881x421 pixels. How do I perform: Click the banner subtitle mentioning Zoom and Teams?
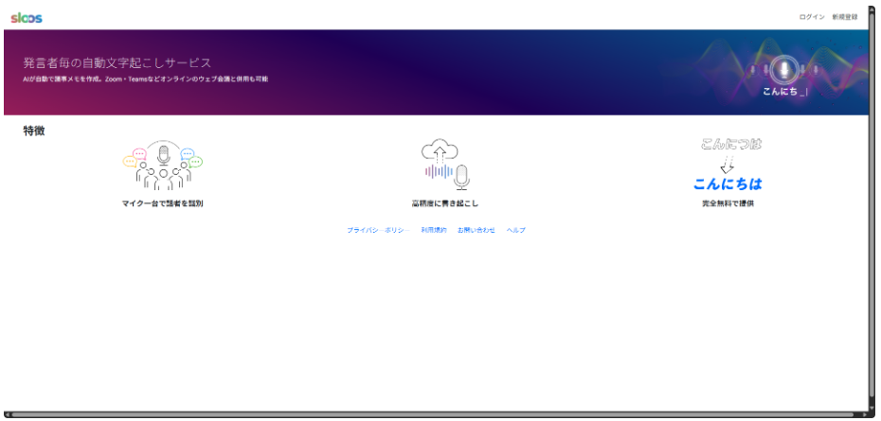pos(146,79)
